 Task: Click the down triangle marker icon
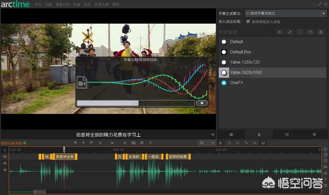click(83, 143)
